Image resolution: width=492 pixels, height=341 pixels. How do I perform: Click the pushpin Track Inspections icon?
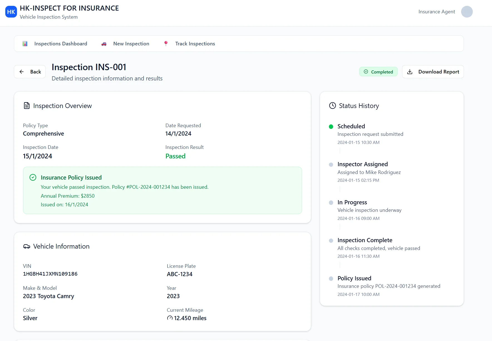[x=166, y=43]
